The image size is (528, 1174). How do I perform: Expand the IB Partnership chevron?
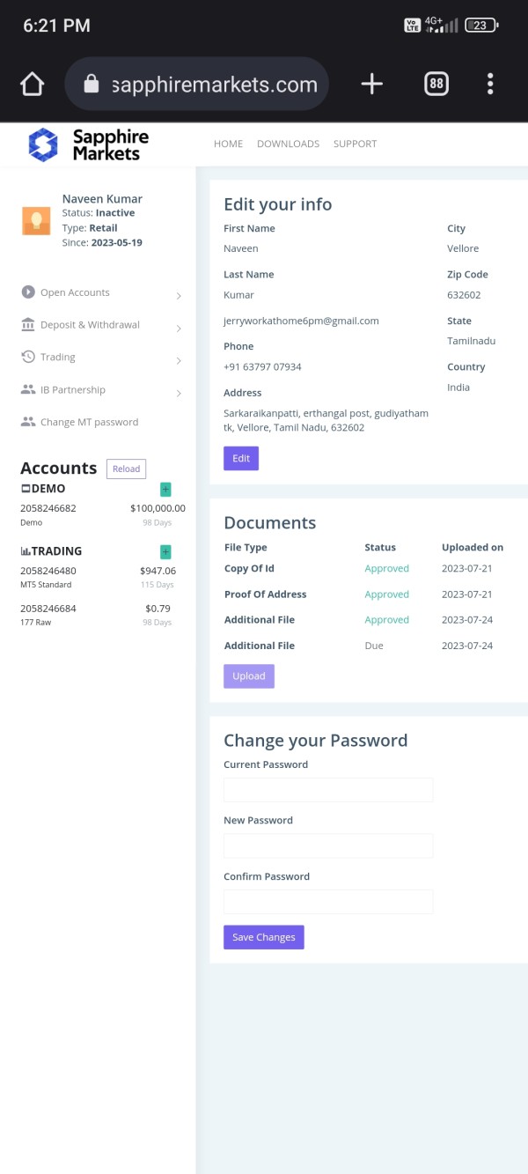179,393
